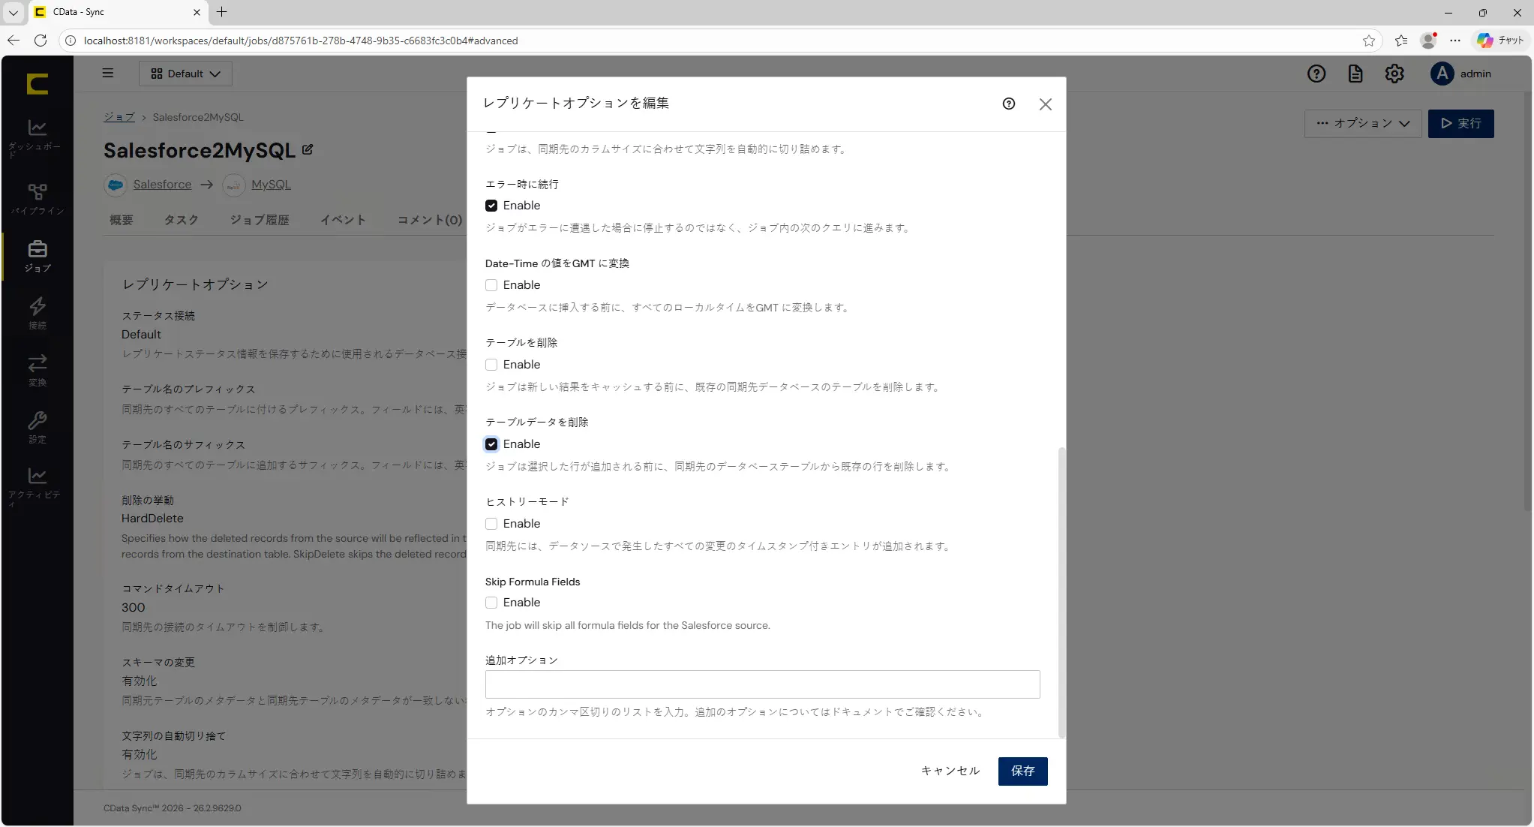Uncheck Enable under エラー時に続行
1534x827 pixels.
pos(491,206)
